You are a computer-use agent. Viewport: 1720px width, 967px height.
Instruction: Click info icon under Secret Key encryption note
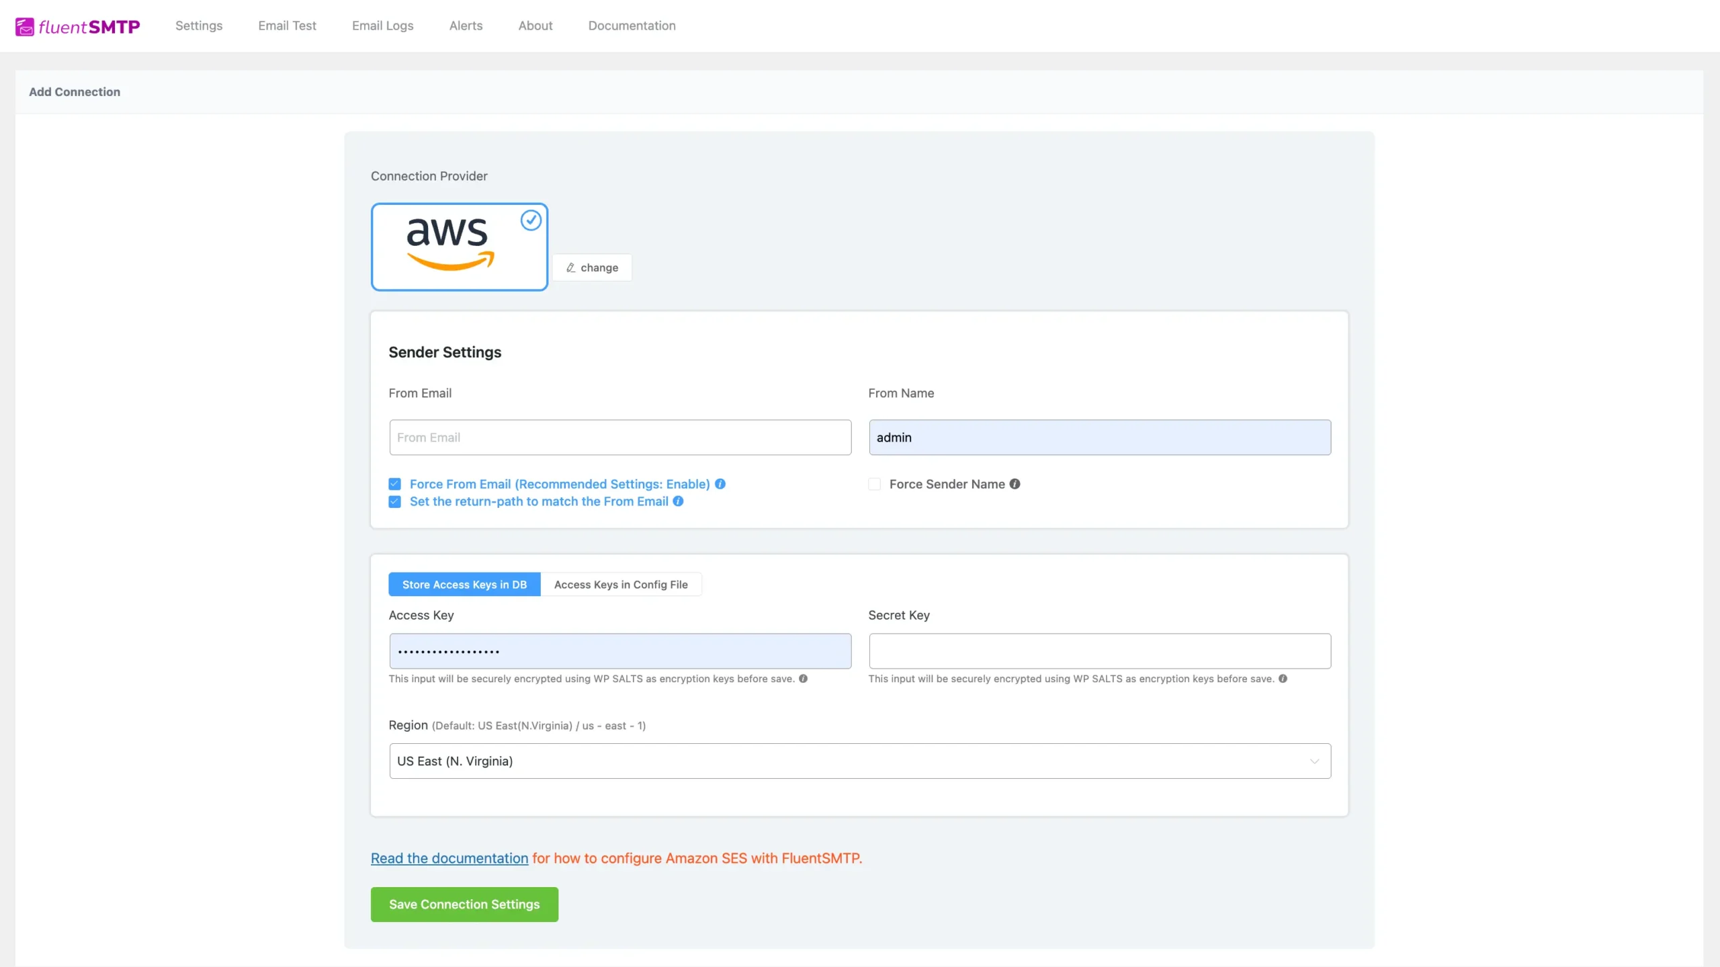[x=1283, y=679]
